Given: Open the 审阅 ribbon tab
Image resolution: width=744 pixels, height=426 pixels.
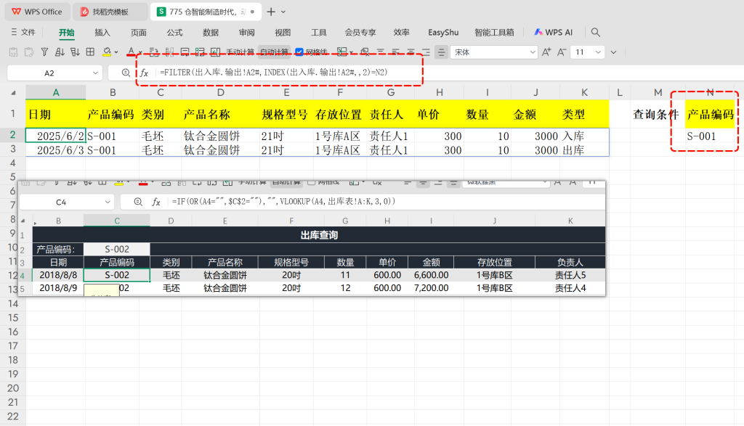Looking at the screenshot, I should pyautogui.click(x=246, y=32).
